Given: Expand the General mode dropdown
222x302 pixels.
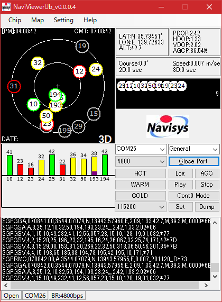Looking at the screenshot, I should pos(194,149).
